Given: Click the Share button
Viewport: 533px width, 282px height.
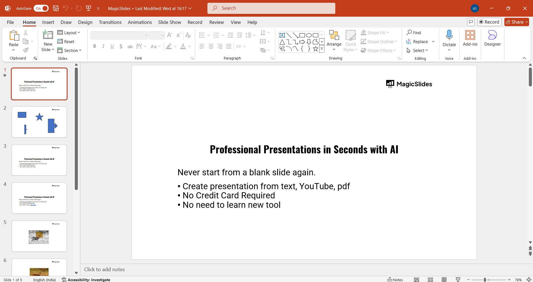Looking at the screenshot, I should click(x=517, y=22).
